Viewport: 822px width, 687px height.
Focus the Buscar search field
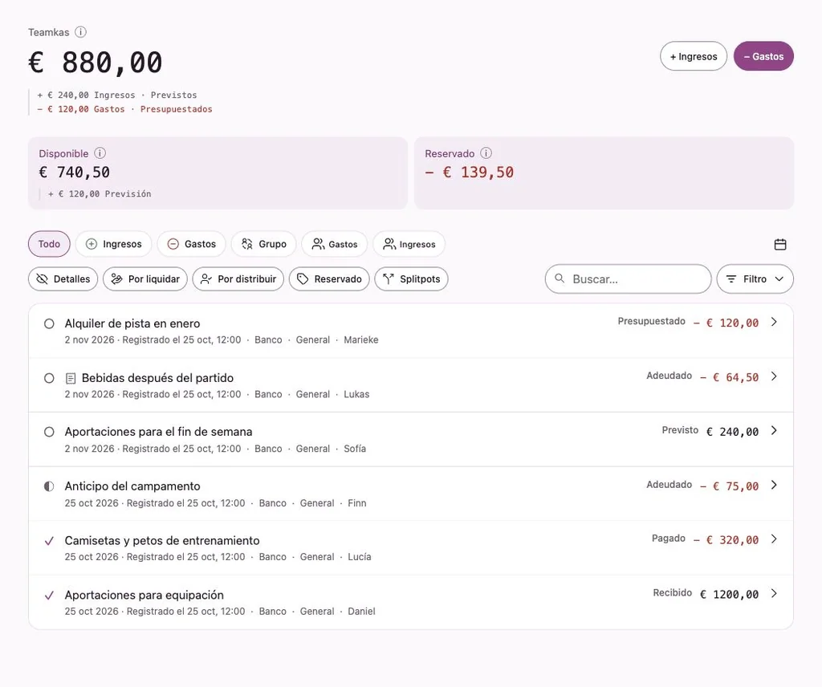click(628, 278)
